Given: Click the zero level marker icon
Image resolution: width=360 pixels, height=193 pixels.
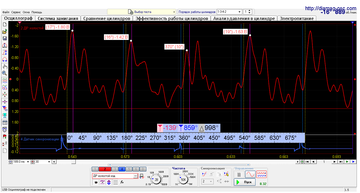Looking at the screenshot, I should [x=4, y=143].
